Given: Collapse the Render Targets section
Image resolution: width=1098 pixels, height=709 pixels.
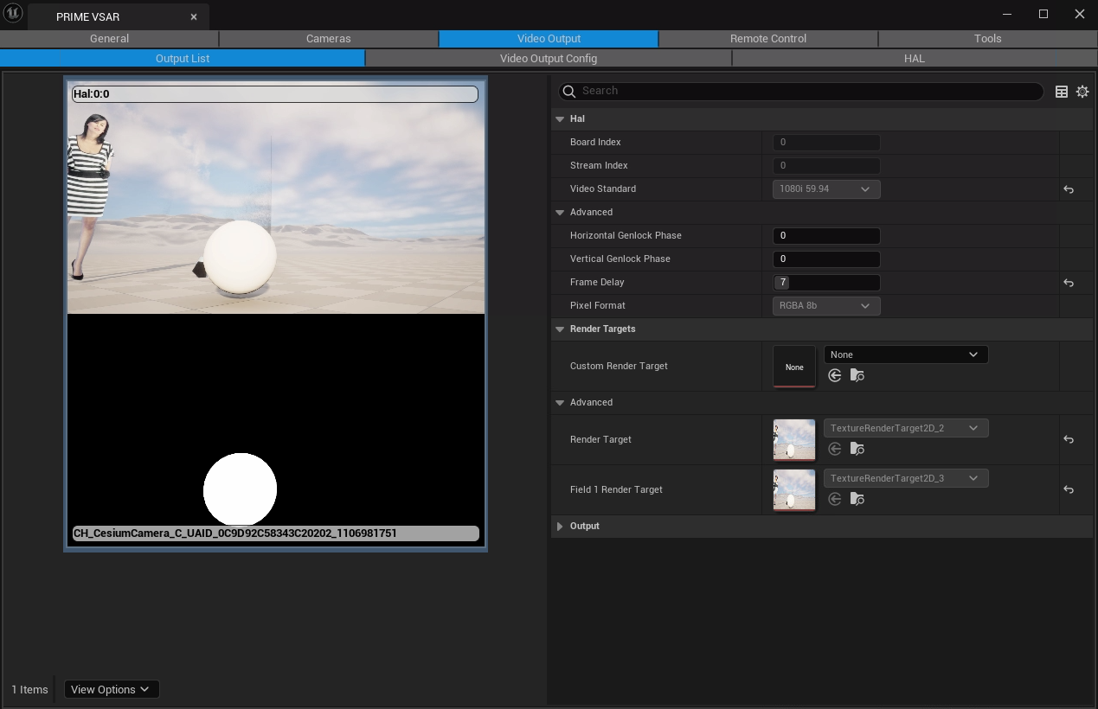Looking at the screenshot, I should [561, 329].
